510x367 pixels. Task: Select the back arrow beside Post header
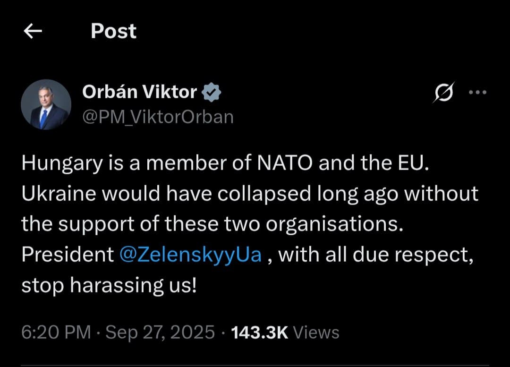pos(32,31)
